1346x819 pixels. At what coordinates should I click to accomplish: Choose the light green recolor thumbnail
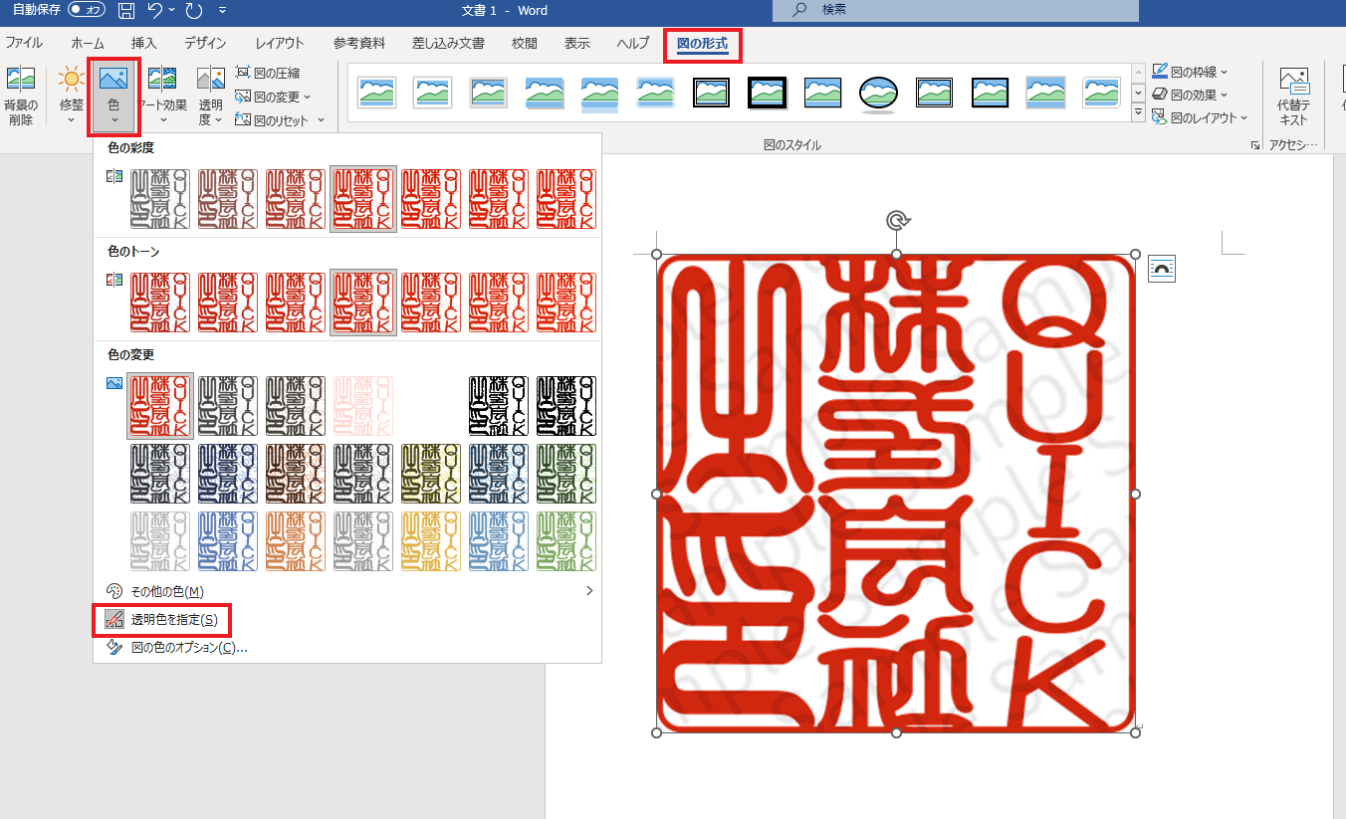[x=566, y=541]
